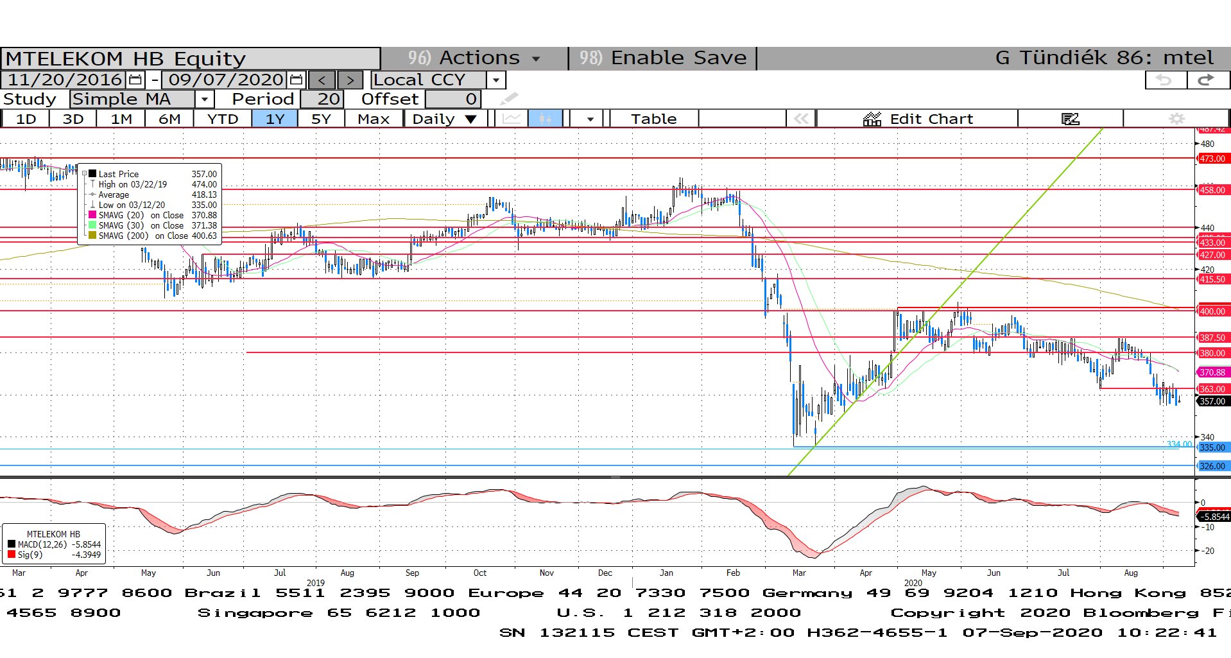Click the MTELEKOM HB Equity ticker field
Screen dimensions: 1231x658
tap(190, 58)
